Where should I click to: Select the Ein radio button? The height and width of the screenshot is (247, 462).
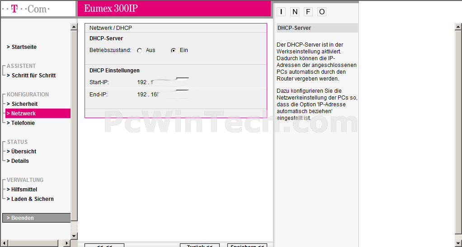click(x=173, y=50)
